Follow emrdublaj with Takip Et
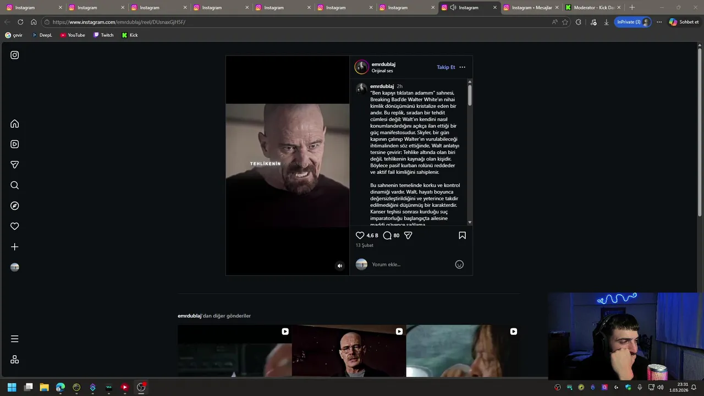The image size is (704, 396). (x=446, y=67)
